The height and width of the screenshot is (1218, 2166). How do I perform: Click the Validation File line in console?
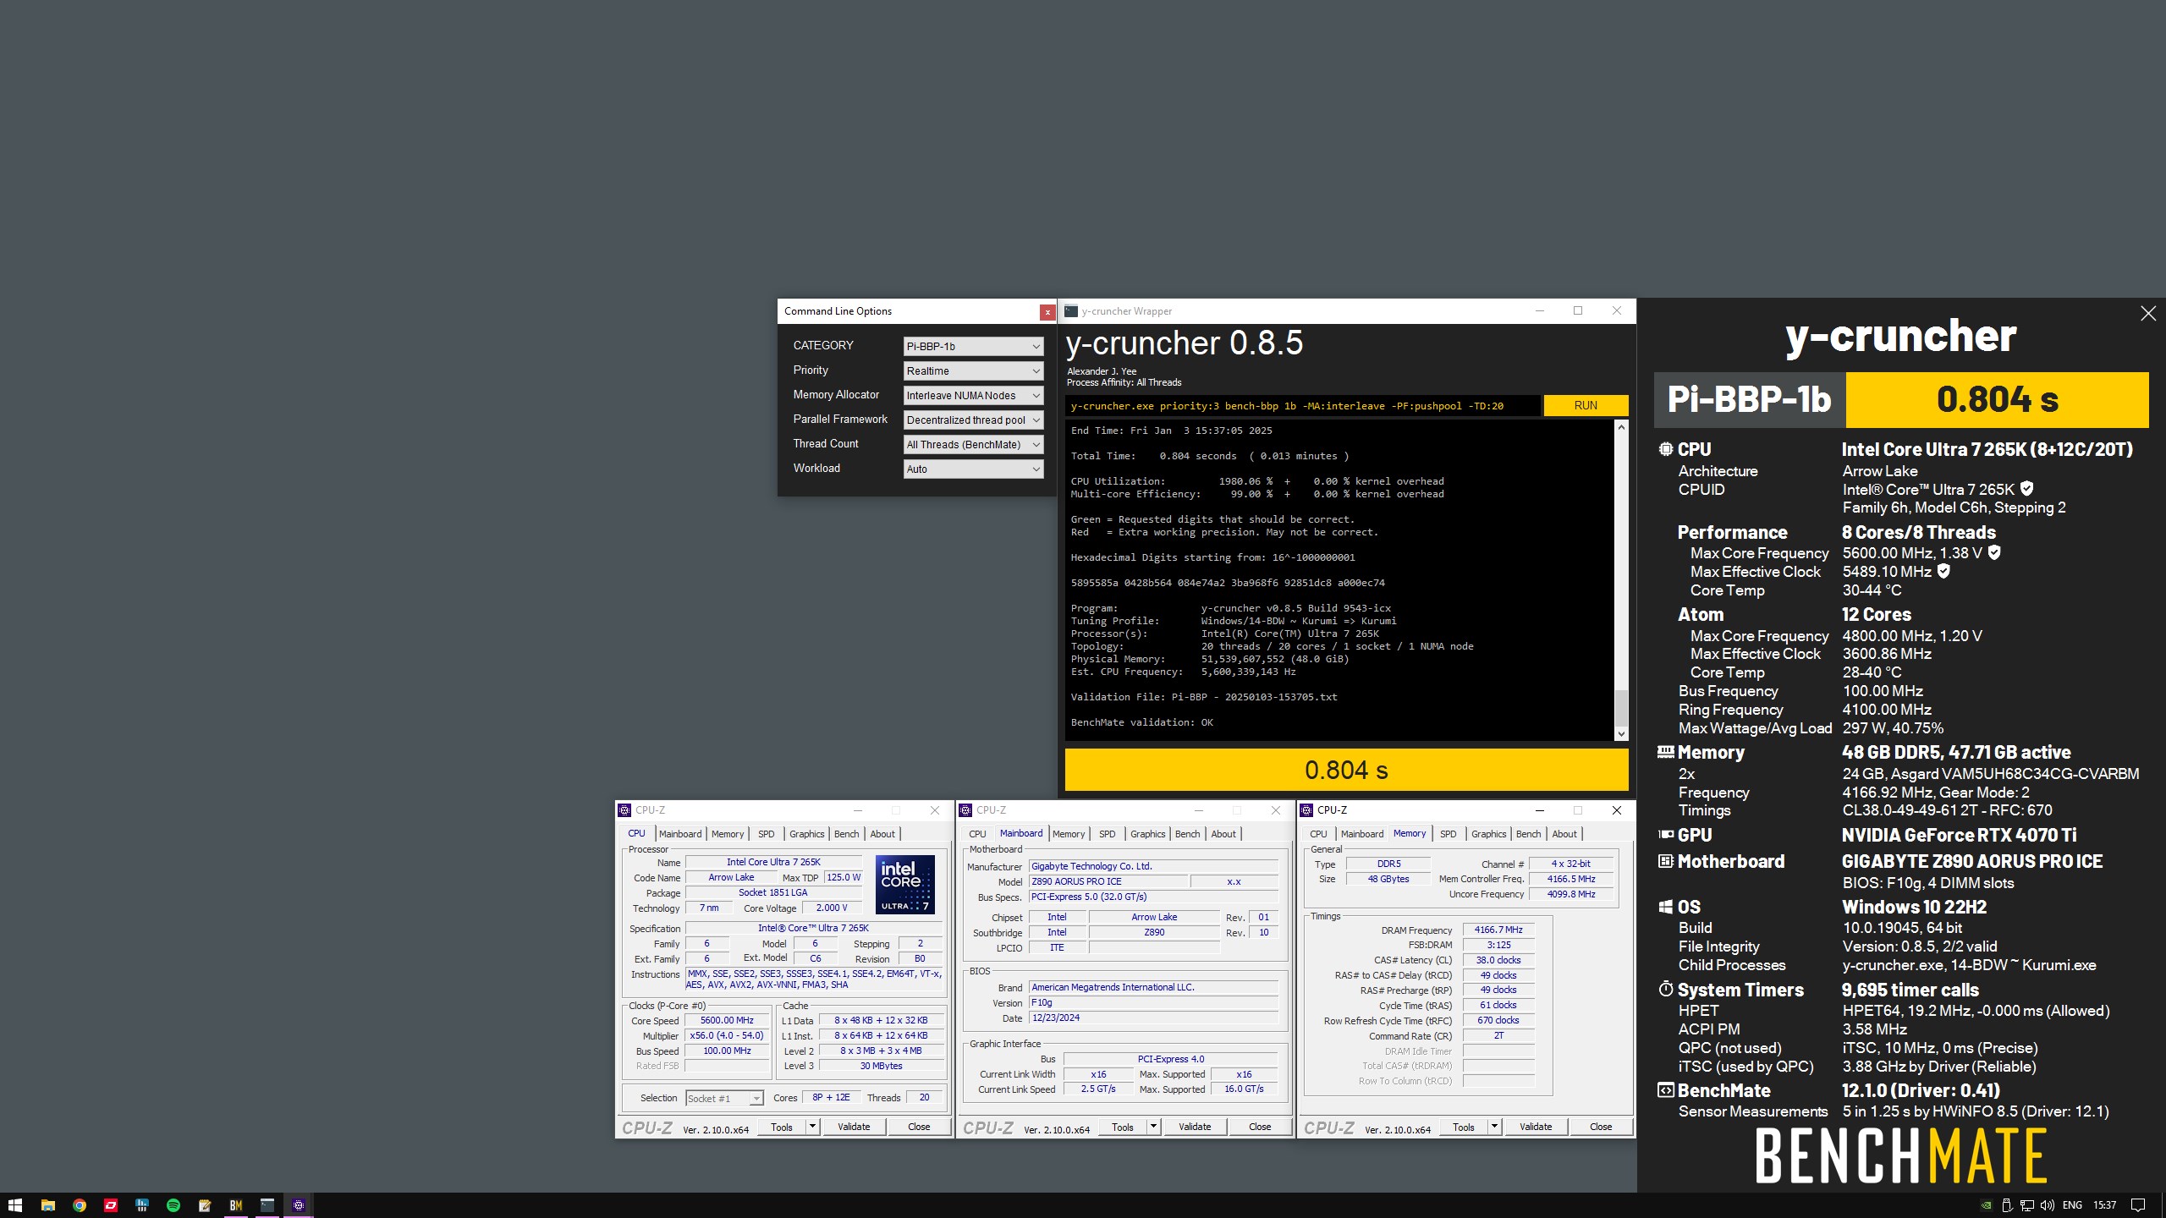1204,697
